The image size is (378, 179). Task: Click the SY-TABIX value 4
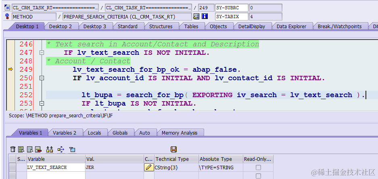[x=265, y=17]
